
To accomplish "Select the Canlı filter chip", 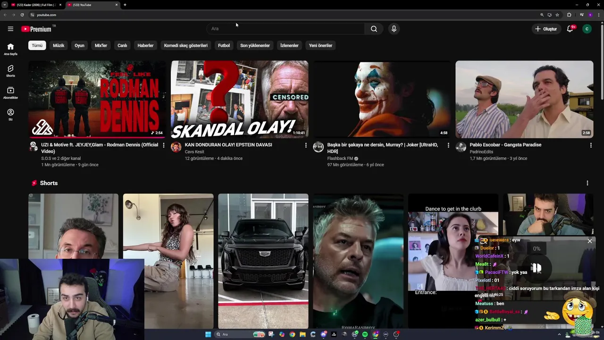I will 122,45.
